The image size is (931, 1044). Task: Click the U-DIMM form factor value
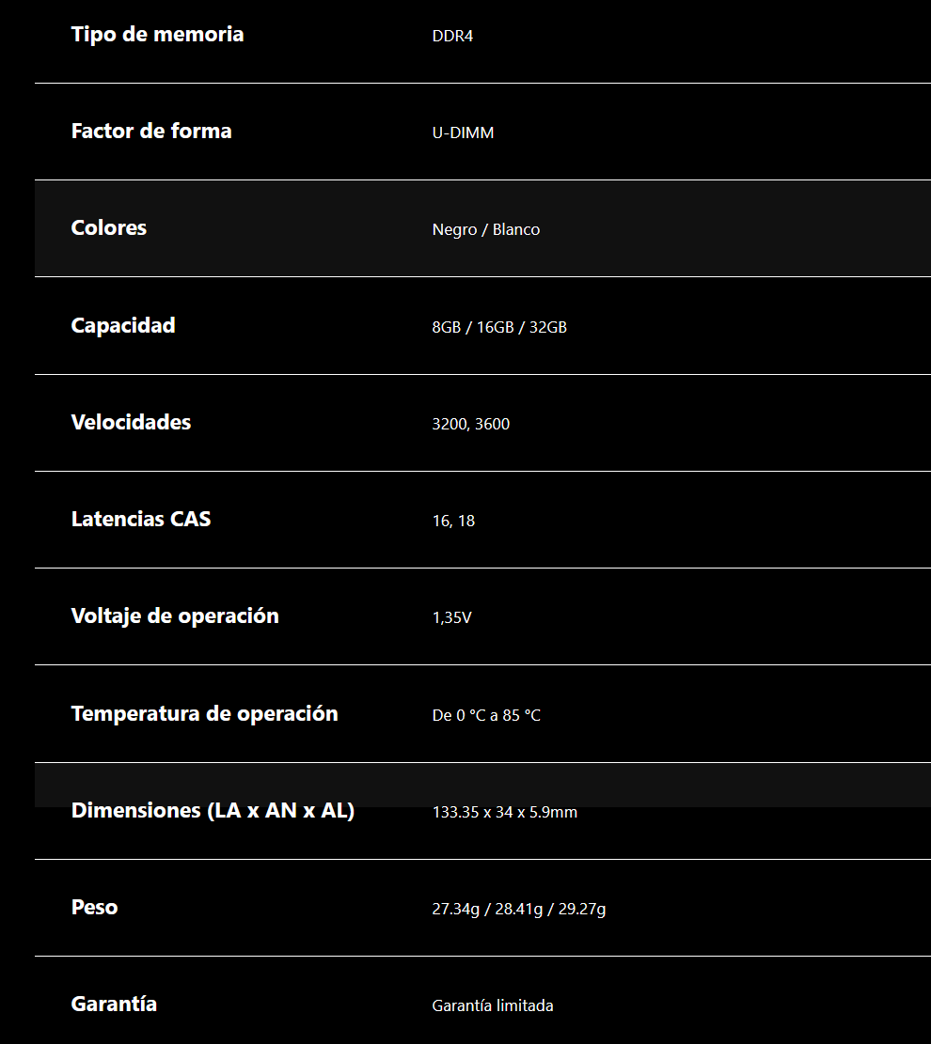pos(463,133)
